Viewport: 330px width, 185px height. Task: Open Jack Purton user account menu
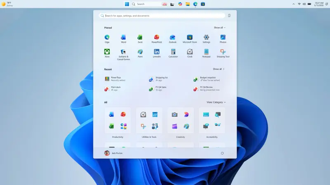click(x=113, y=153)
